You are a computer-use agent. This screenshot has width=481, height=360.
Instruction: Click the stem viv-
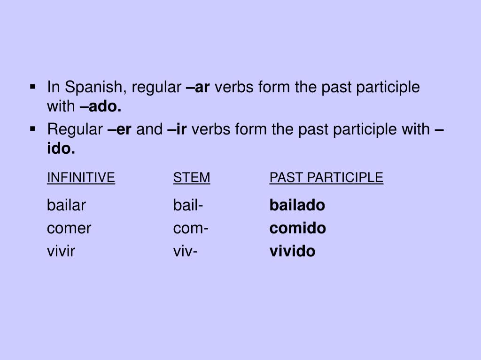[x=185, y=251]
